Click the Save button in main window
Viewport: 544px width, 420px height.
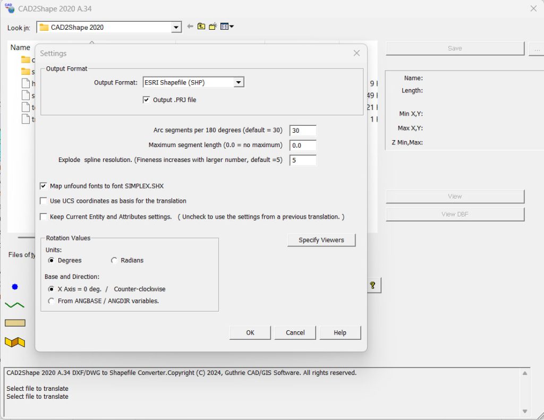click(455, 48)
